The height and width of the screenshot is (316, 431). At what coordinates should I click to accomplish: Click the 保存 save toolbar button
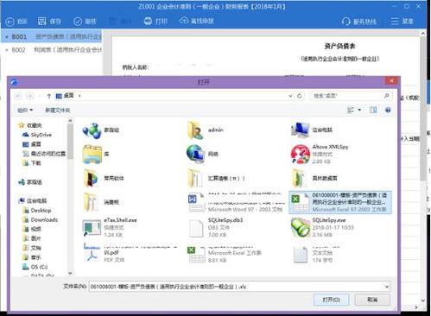49,22
